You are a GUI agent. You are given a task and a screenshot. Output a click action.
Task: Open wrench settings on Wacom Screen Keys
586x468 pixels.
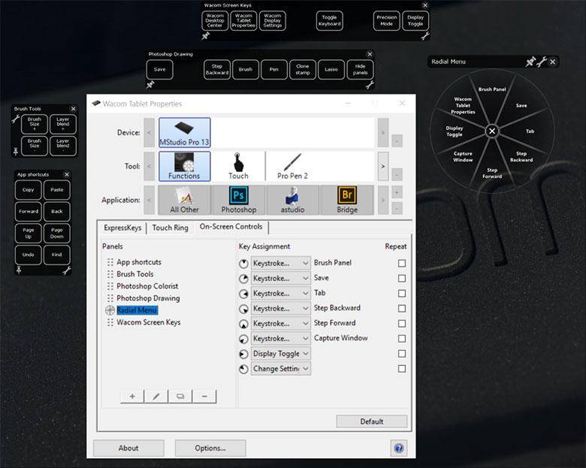click(x=425, y=36)
